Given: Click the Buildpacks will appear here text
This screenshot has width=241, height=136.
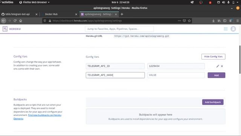Looking at the screenshot, I should (156, 114).
